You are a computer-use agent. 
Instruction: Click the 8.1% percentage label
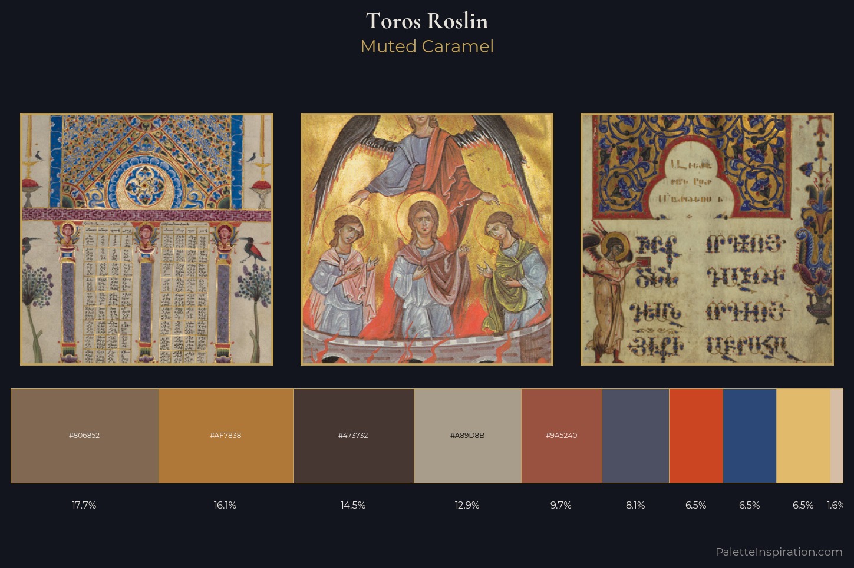635,505
